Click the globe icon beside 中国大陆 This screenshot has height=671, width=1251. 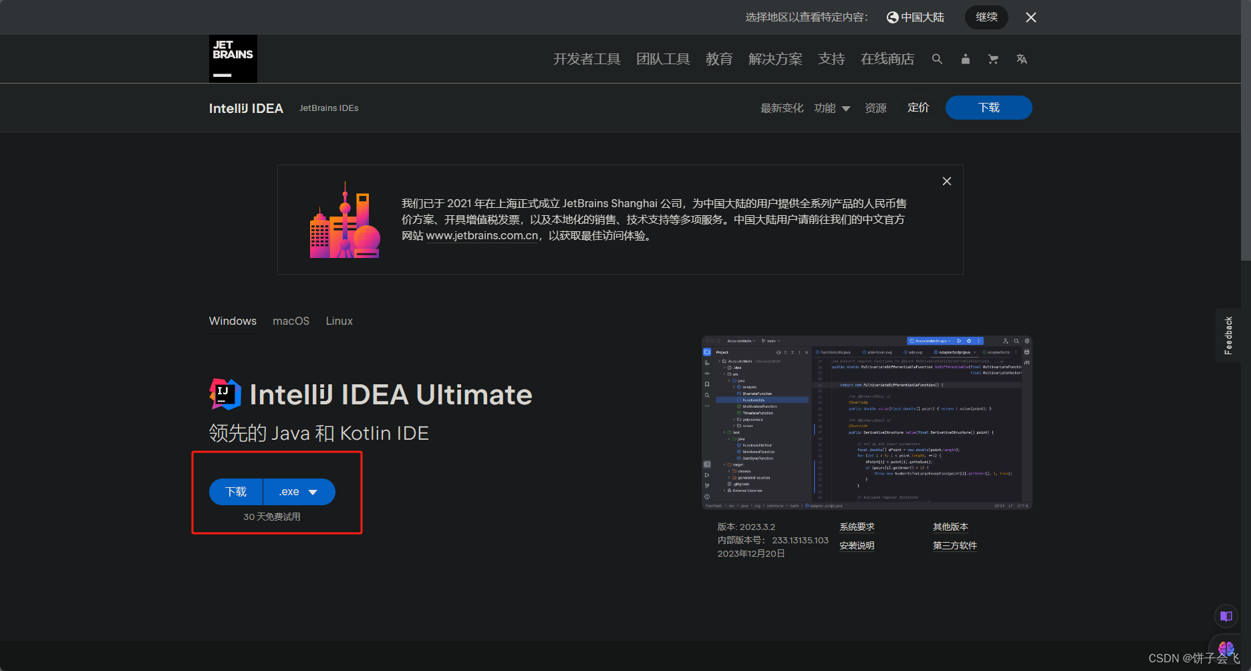point(892,17)
